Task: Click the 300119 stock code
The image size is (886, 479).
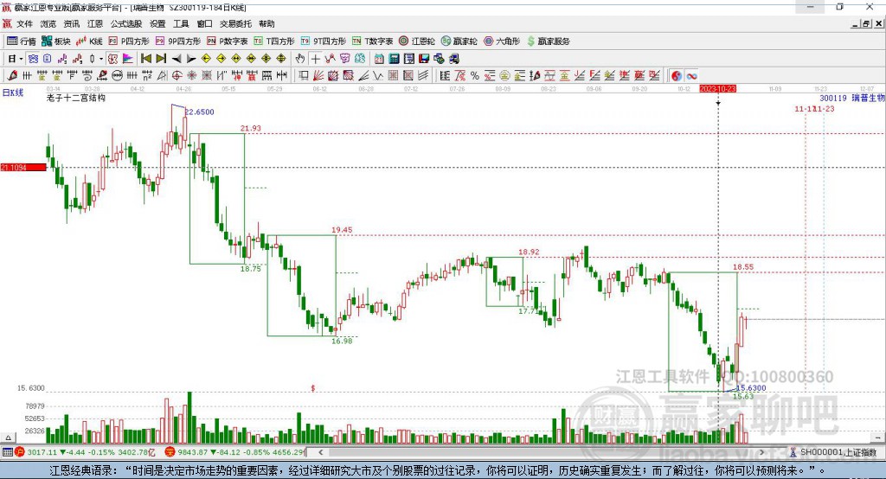Action: 833,99
